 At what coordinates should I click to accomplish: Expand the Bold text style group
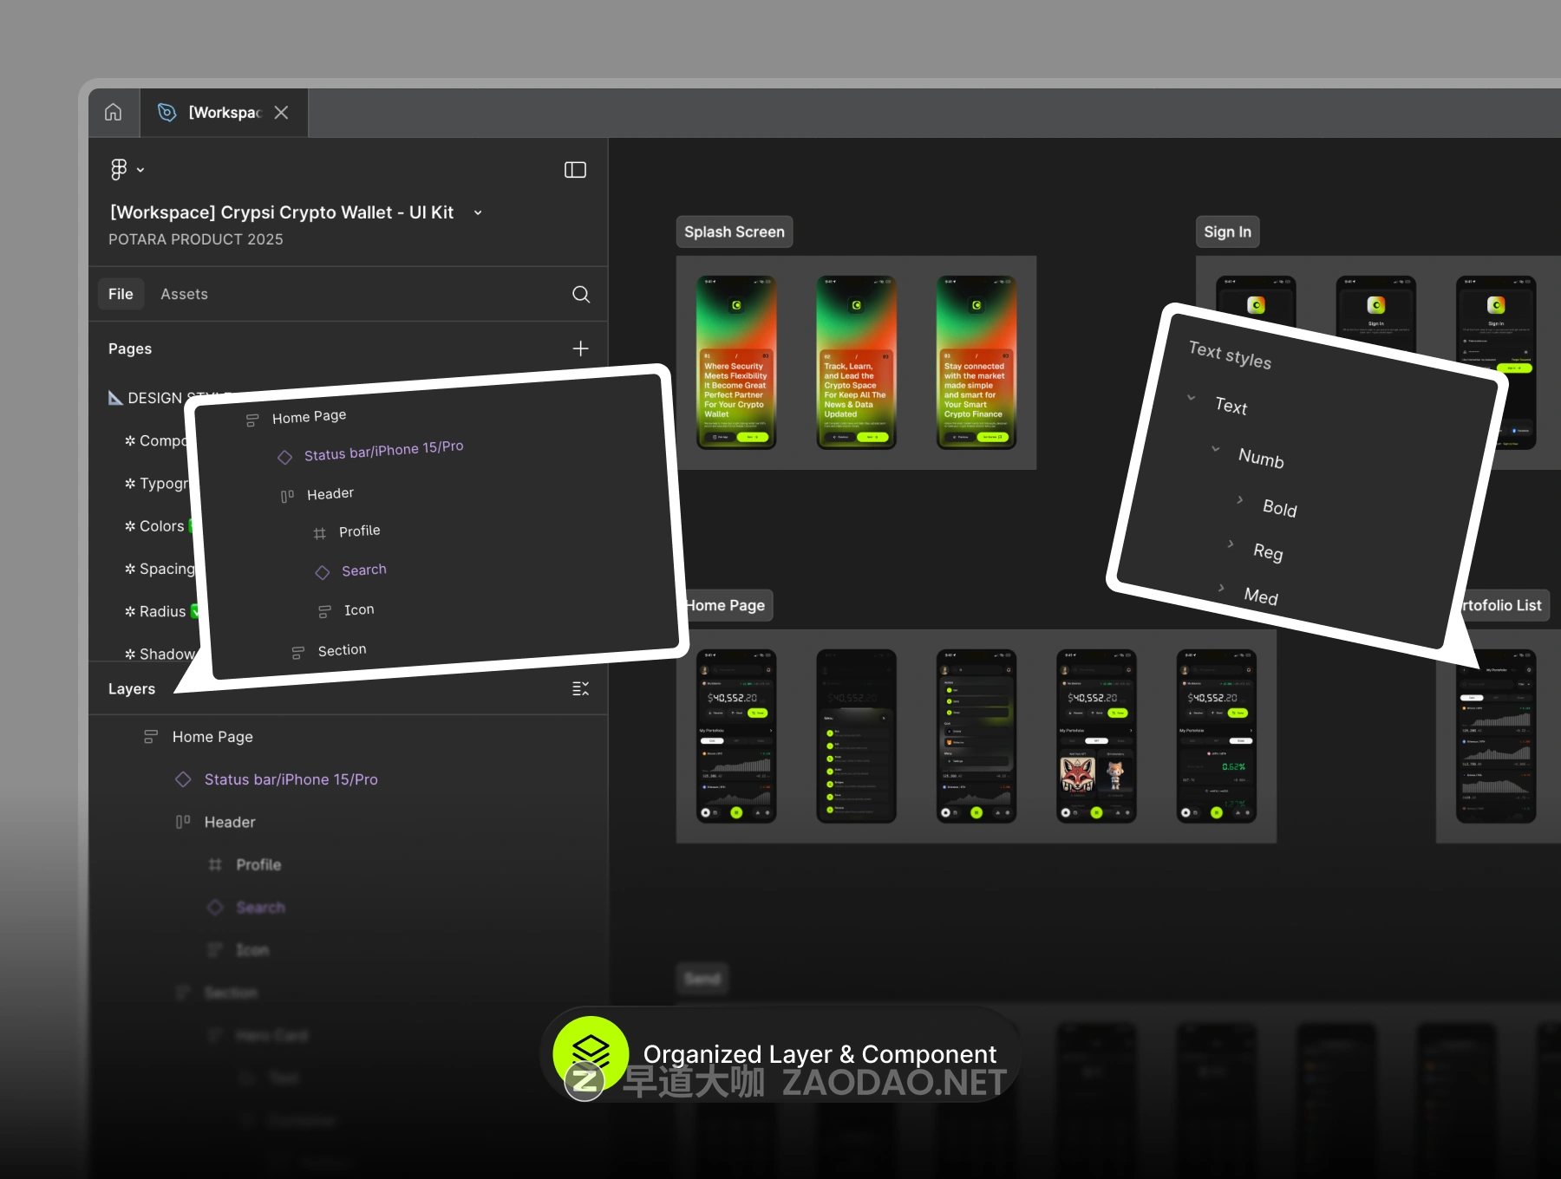point(1240,500)
